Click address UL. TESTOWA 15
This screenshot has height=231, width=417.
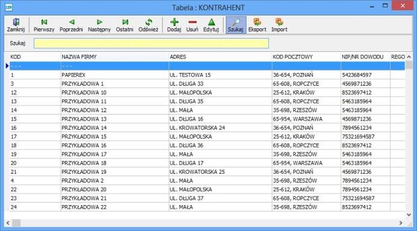point(190,75)
